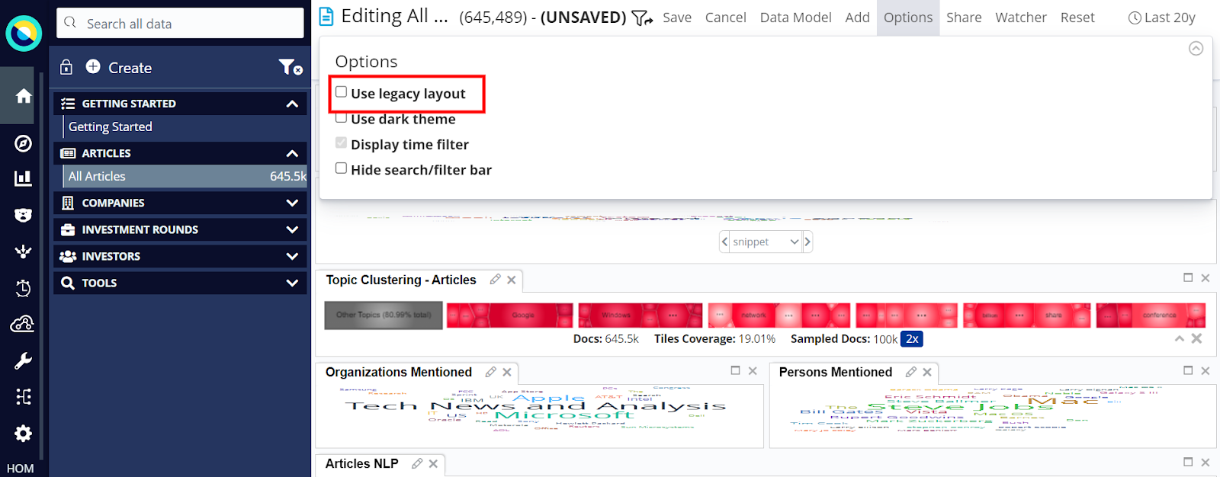Screen dimensions: 1220x477
Task: Collapse the Getting Started section
Action: coord(292,104)
